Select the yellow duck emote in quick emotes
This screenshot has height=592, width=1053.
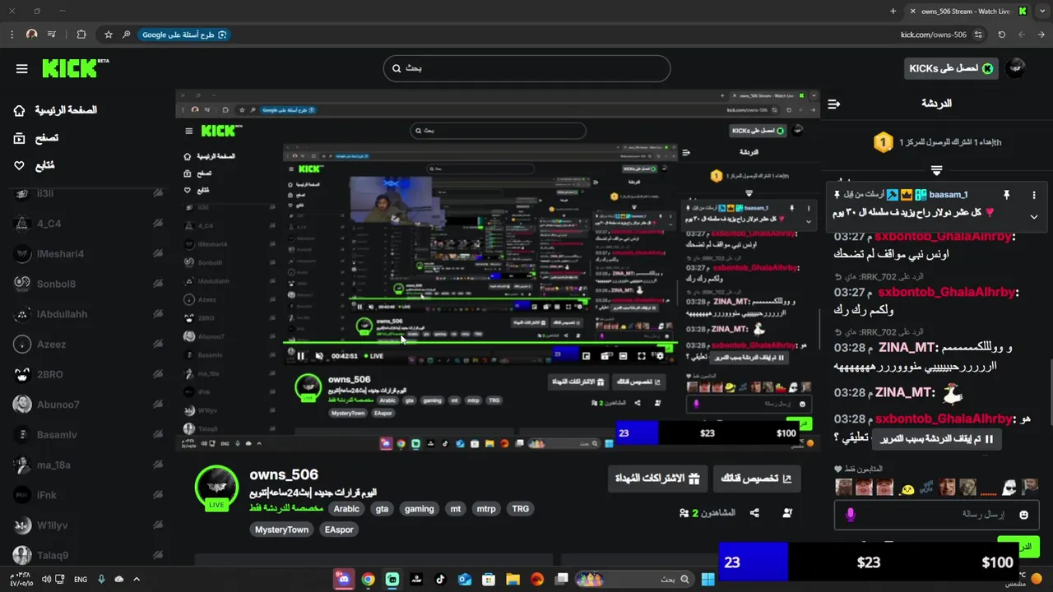pos(907,488)
